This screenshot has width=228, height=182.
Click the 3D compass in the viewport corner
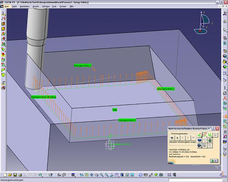(203, 23)
